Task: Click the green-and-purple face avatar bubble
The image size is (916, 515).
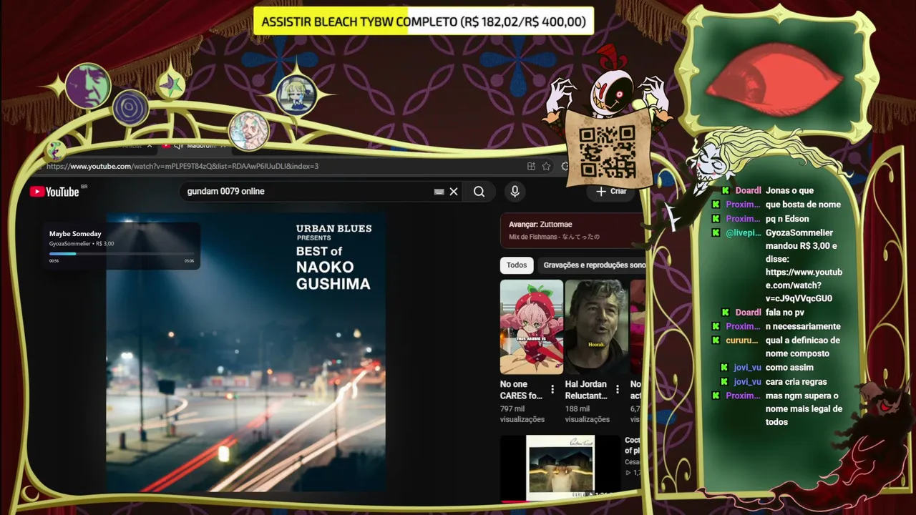Action: pyautogui.click(x=88, y=86)
